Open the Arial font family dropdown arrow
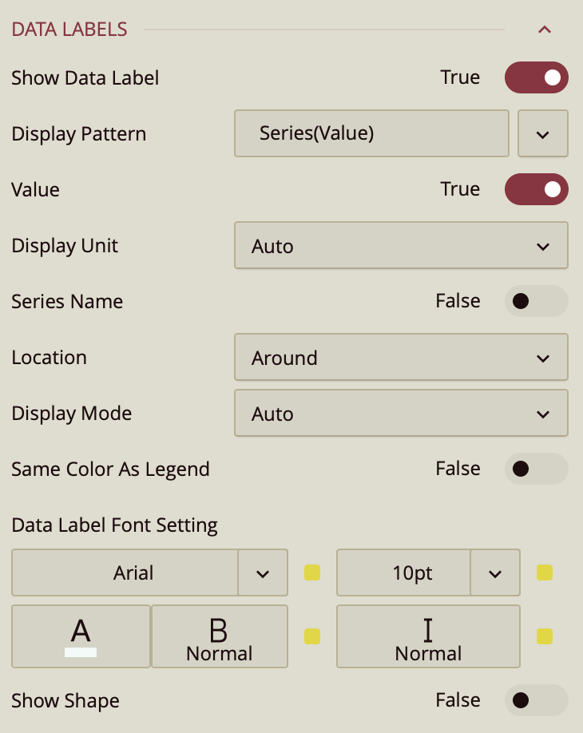 pos(263,573)
